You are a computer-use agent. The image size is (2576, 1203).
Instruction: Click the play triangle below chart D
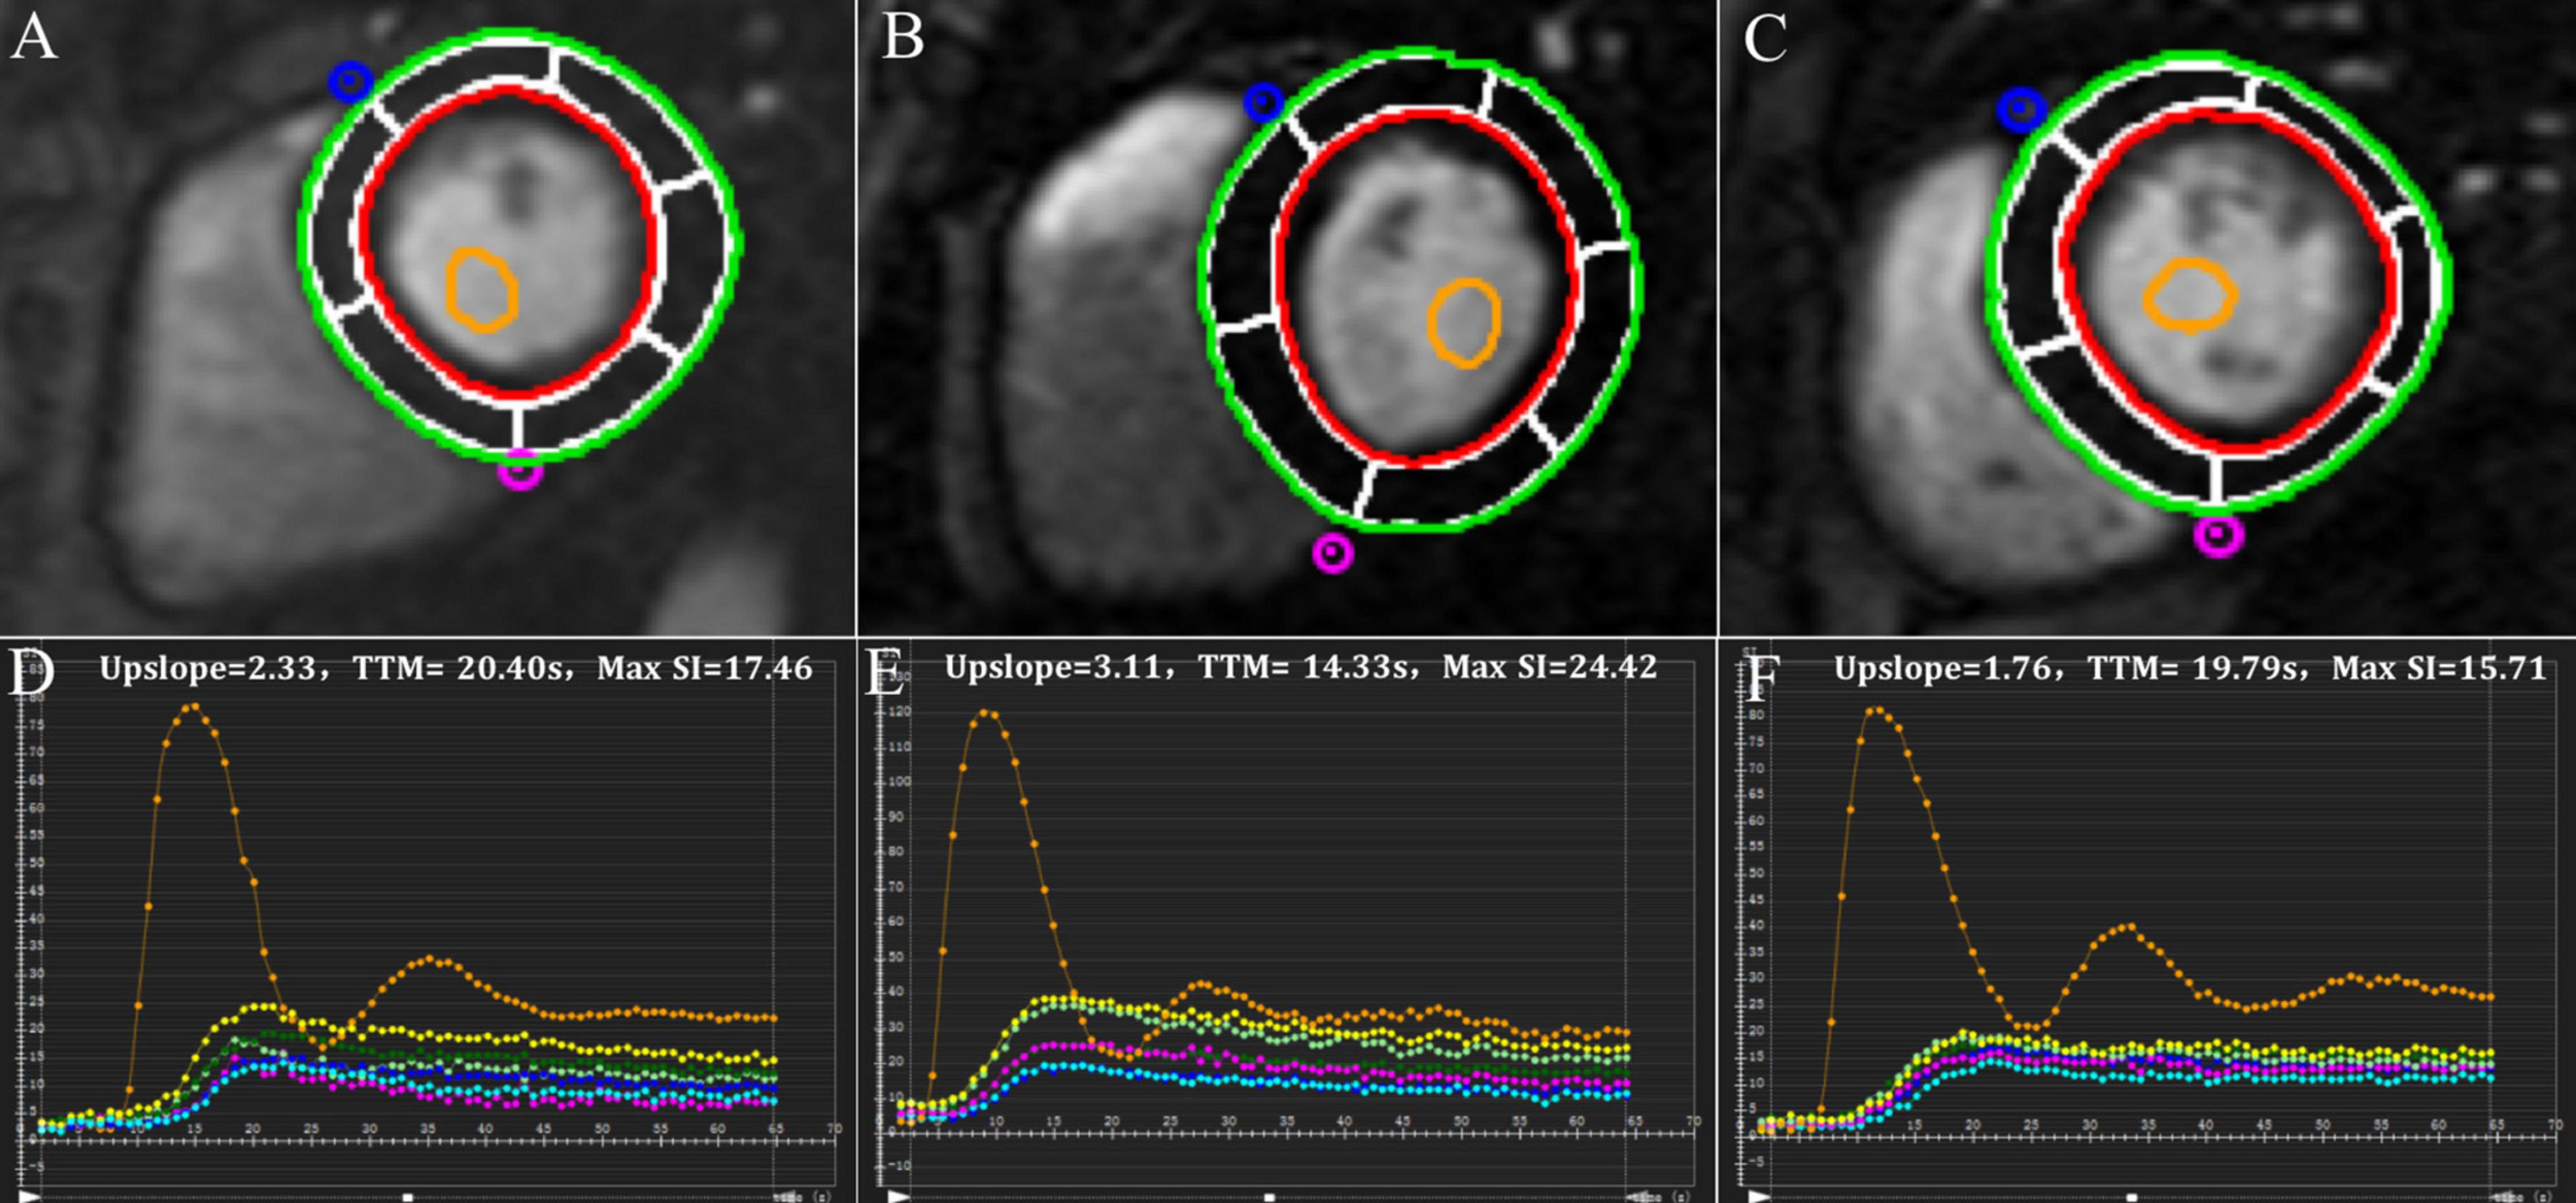click(30, 1196)
